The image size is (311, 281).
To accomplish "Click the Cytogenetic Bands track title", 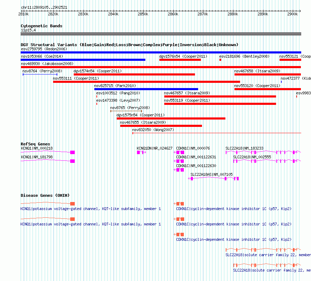I will point(42,26).
